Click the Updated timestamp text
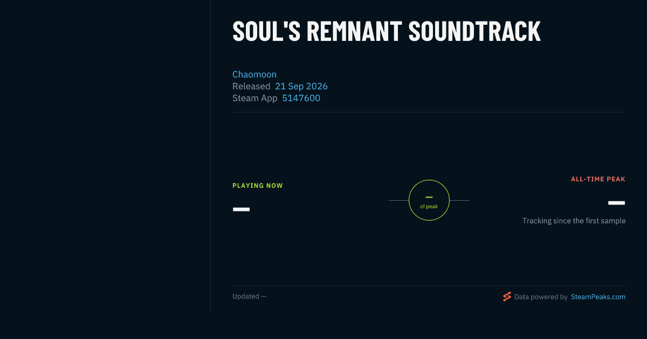The image size is (647, 339). 249,296
